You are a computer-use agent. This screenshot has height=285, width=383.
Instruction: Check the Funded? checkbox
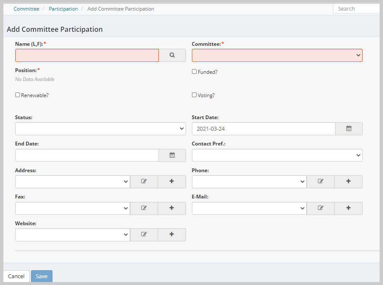coord(194,72)
